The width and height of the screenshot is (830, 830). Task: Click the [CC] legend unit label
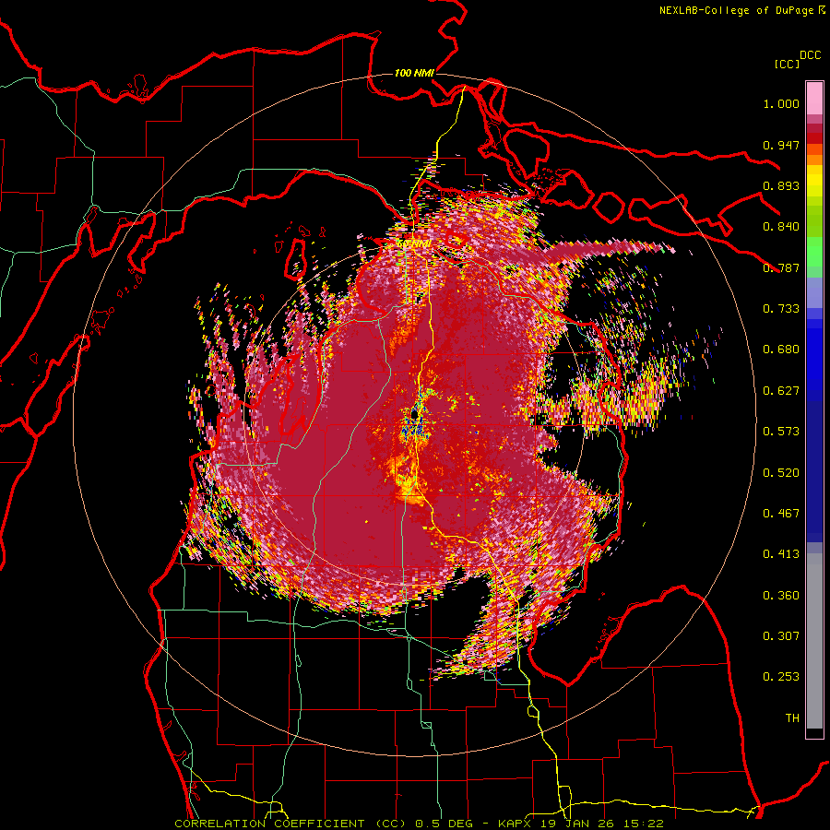[x=786, y=64]
